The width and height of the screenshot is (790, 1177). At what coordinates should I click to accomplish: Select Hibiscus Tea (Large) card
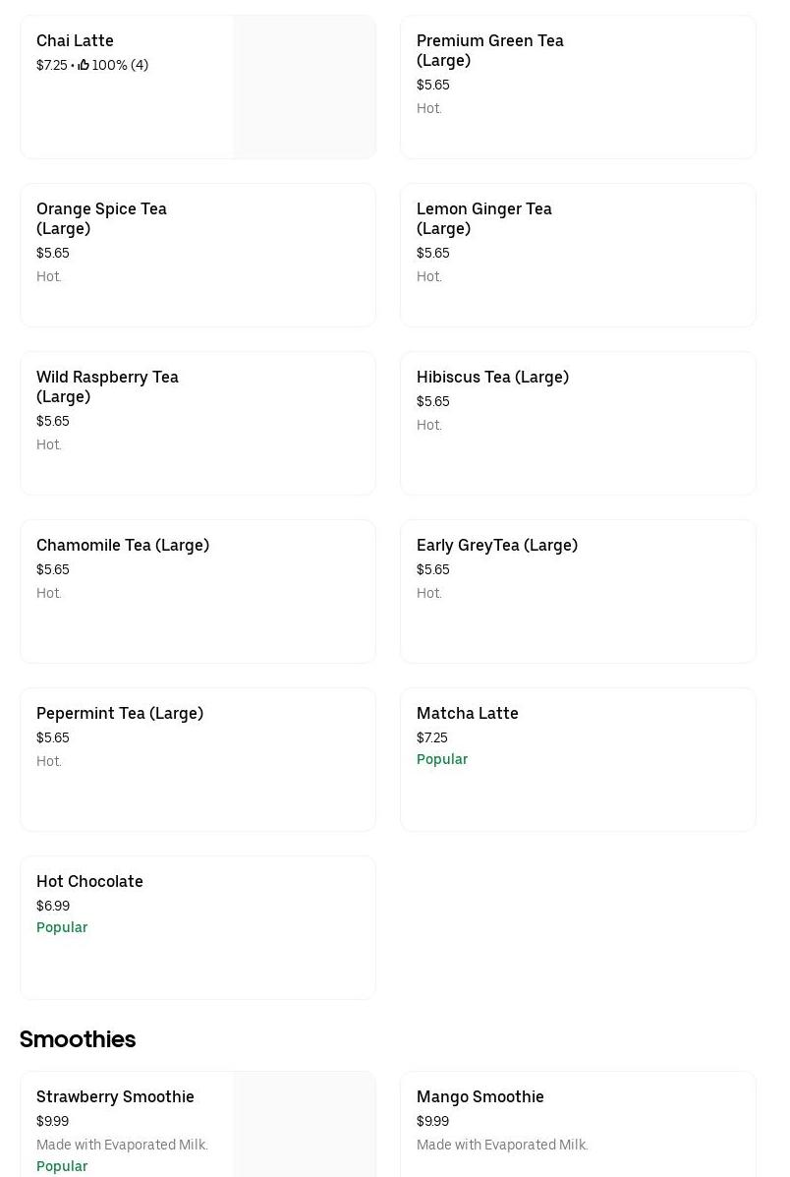(578, 423)
